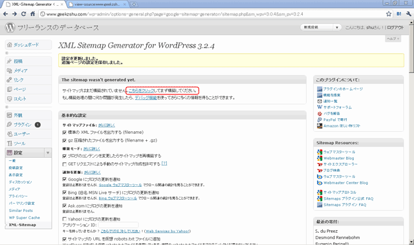
Task: Click the users icon beside ユーザー
Action: click(x=9, y=134)
